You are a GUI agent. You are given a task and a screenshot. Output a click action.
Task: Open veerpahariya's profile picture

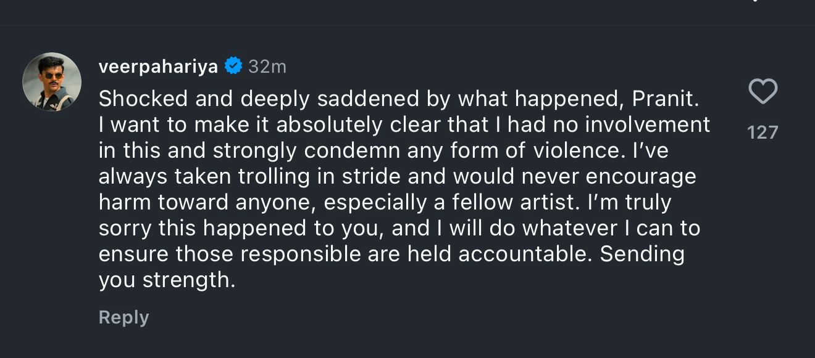[x=52, y=81]
